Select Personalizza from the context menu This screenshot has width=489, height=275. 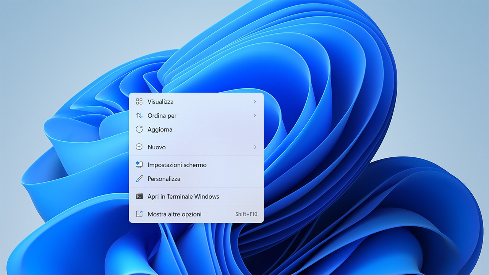click(196, 179)
